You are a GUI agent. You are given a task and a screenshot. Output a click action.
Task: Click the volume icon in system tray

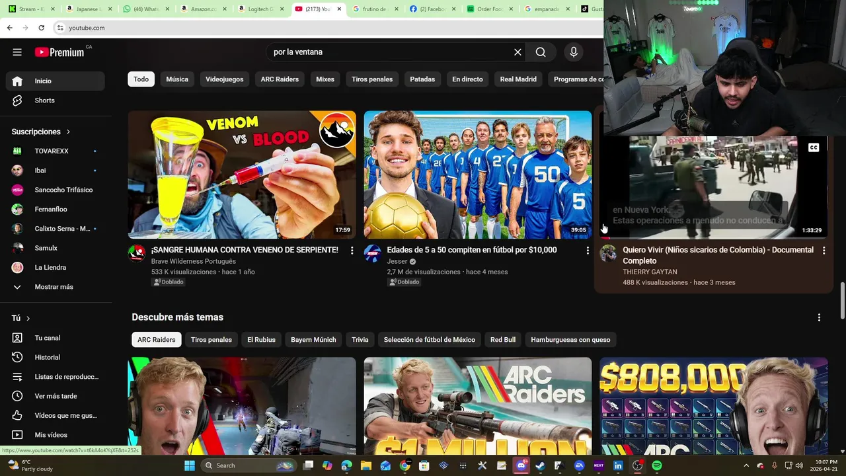[x=800, y=465]
